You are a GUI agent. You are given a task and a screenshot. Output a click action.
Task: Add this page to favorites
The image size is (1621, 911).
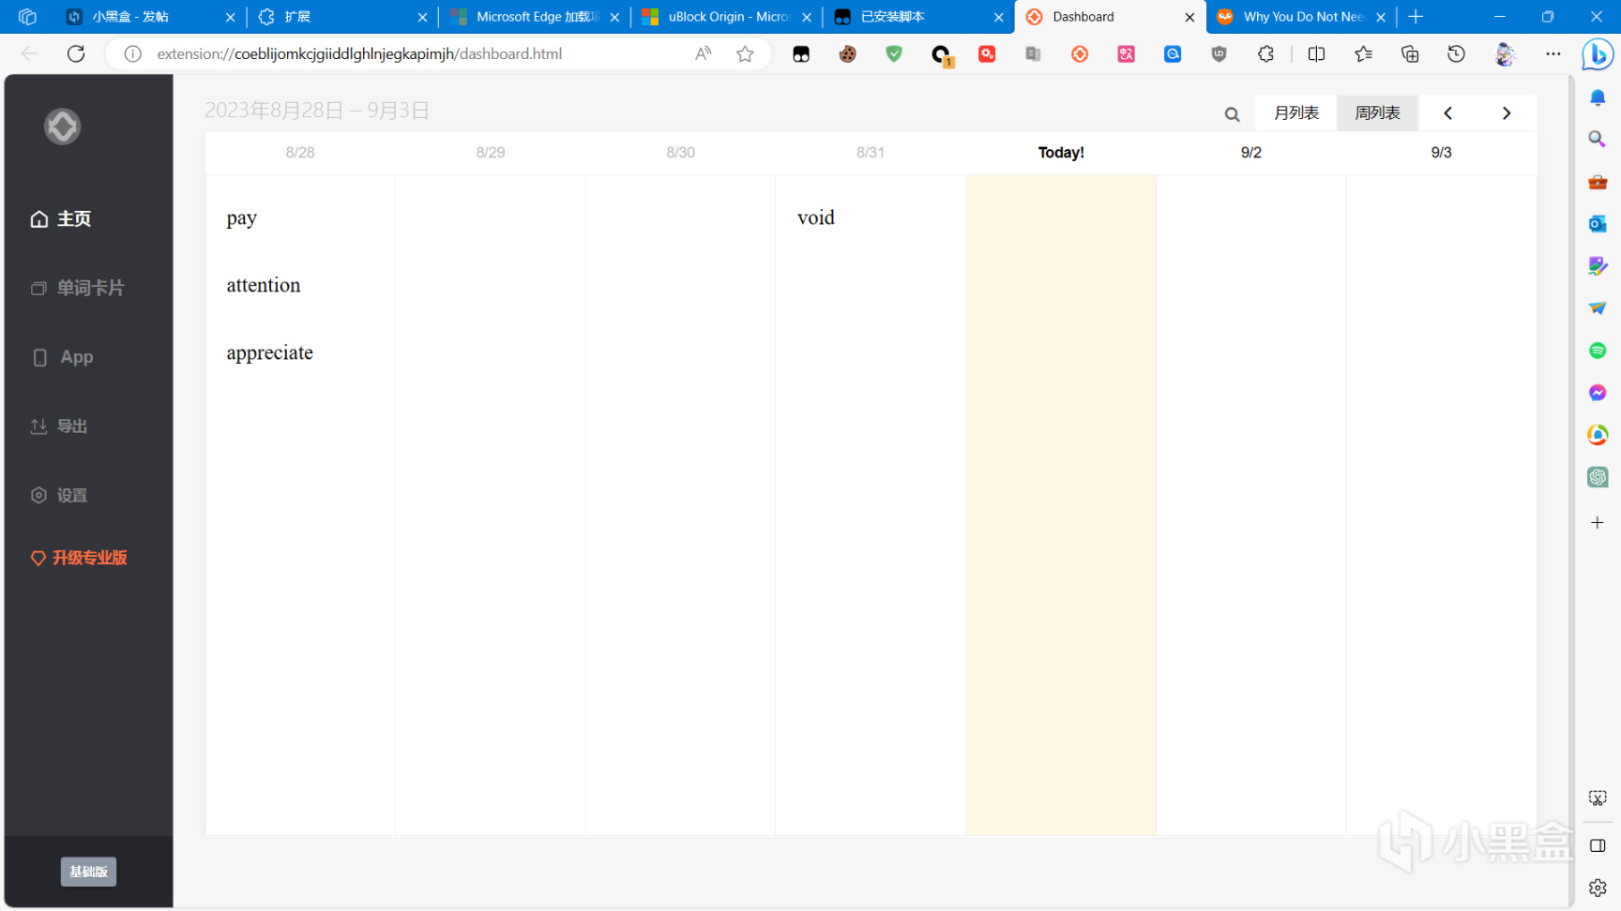point(745,54)
